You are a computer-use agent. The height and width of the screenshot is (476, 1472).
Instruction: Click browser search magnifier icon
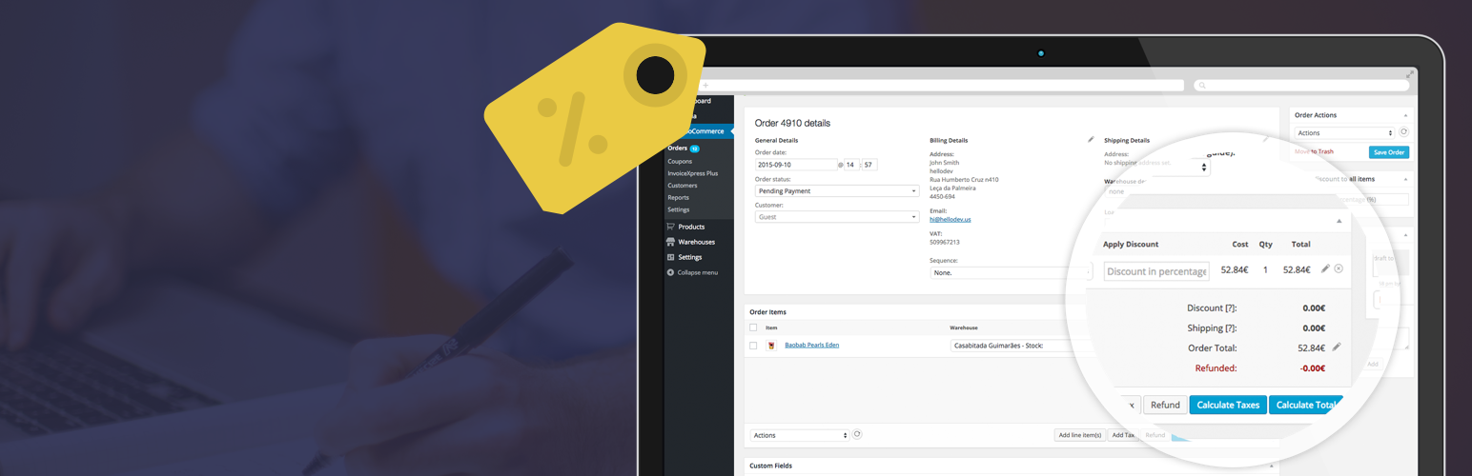(1201, 86)
